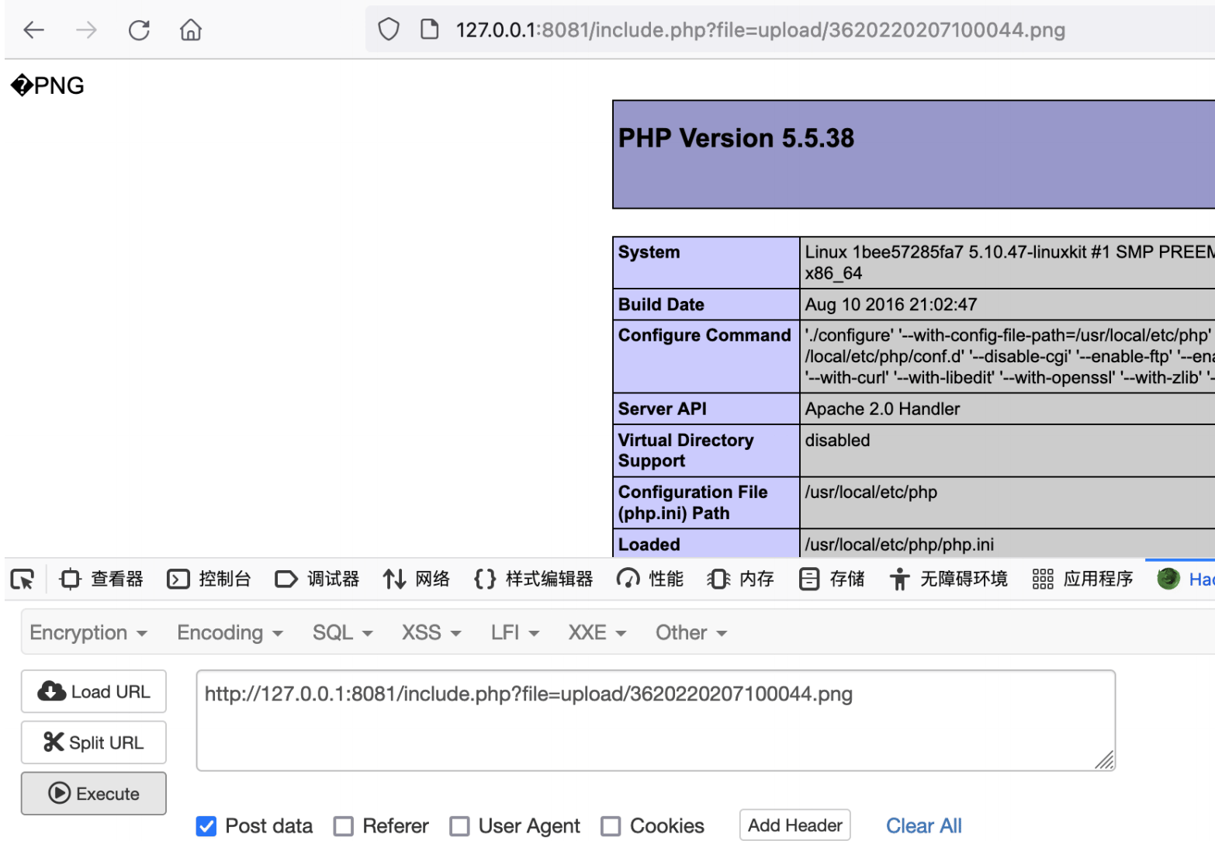1215x841 pixels.
Task: Expand the SQL dropdown
Action: (343, 633)
